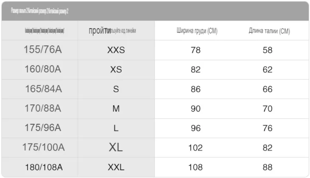Click the 170/88A size cell
310x178 pixels.
click(43, 108)
